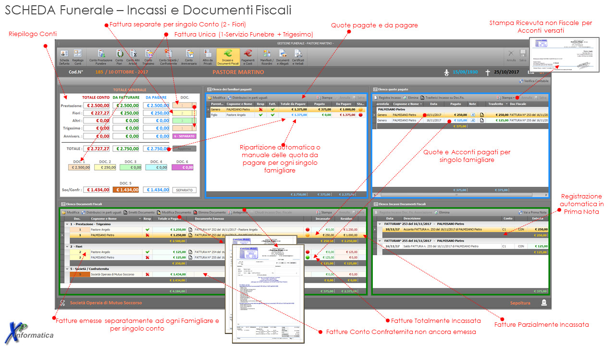Screen dimensions: 615x346
Task: Click Stampa in Elenco dei familiari paganti
Action: 324,98
